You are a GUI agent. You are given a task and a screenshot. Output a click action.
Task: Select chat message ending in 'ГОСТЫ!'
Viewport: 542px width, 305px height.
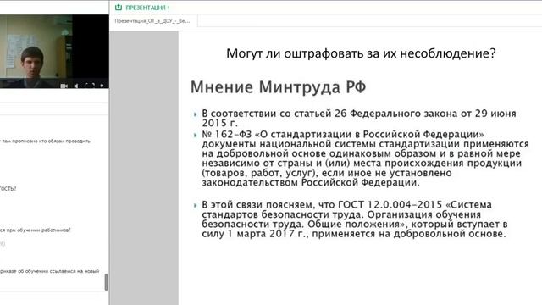click(x=8, y=188)
